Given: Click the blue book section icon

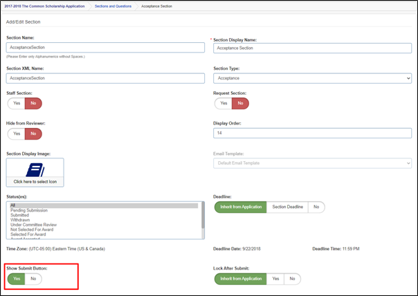Looking at the screenshot, I should pos(35,170).
